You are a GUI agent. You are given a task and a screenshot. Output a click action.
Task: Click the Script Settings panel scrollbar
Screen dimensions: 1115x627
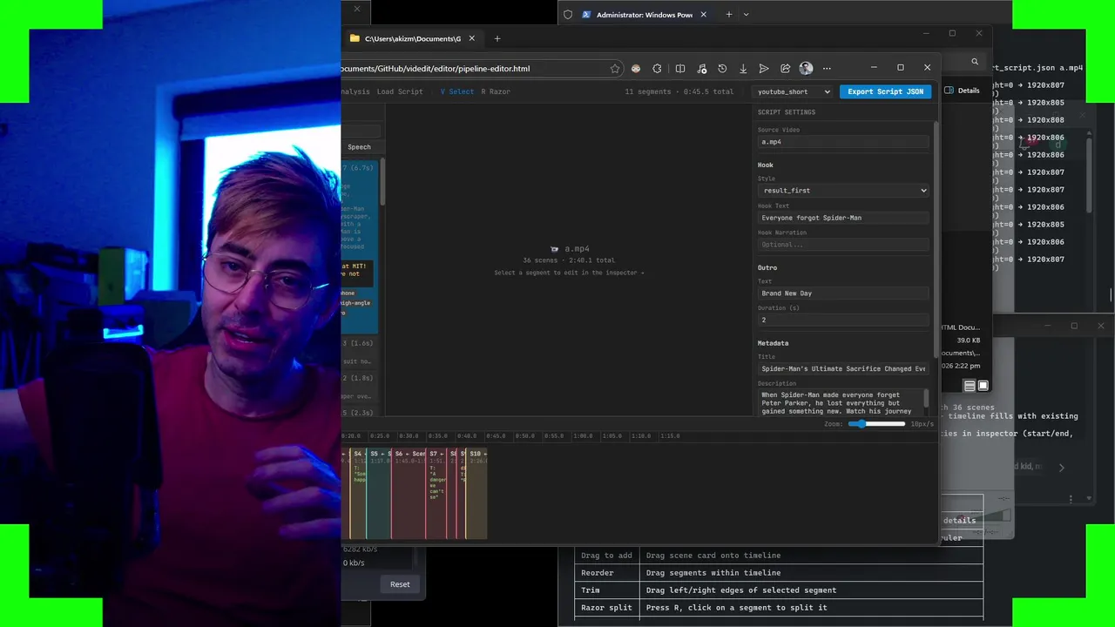tap(936, 239)
